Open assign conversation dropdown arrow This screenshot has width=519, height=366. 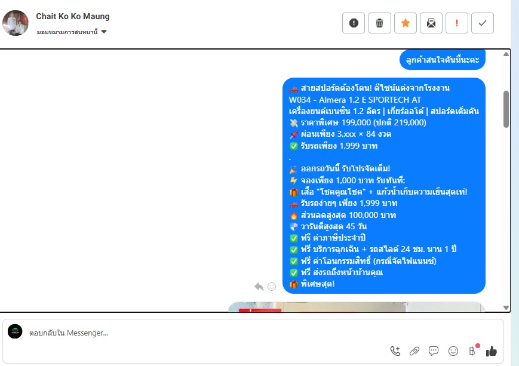point(104,32)
